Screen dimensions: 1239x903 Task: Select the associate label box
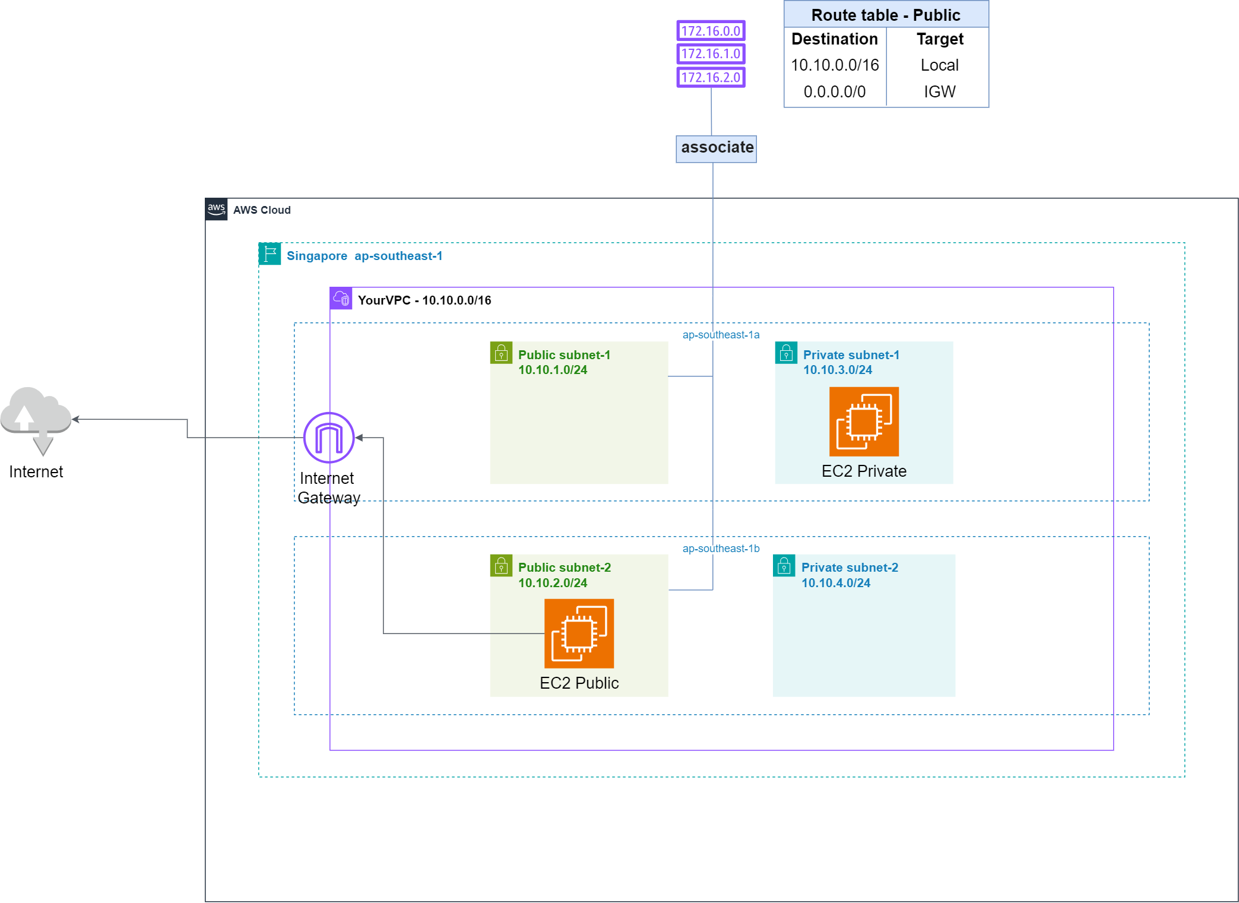[x=716, y=148]
